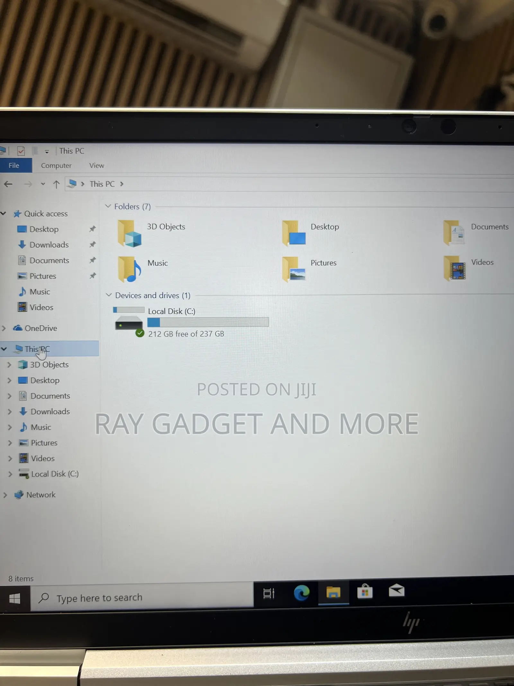This screenshot has height=686, width=514.
Task: Expand Documents under This PC
Action: [x=9, y=396]
